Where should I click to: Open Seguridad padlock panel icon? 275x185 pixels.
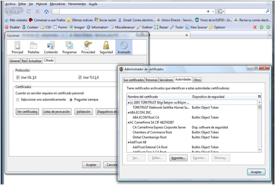(x=106, y=47)
